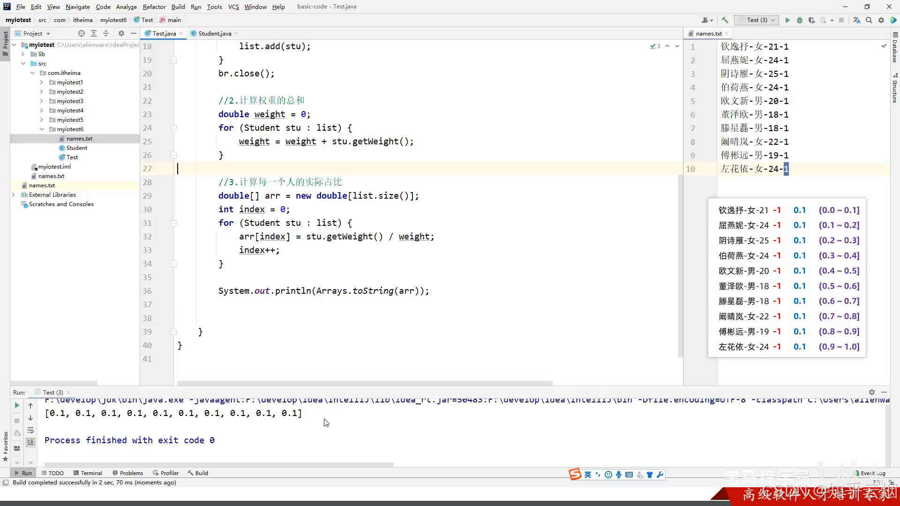Screen dimensions: 900x506
Task: Collapse the myiotest6 folder
Action: click(x=42, y=129)
